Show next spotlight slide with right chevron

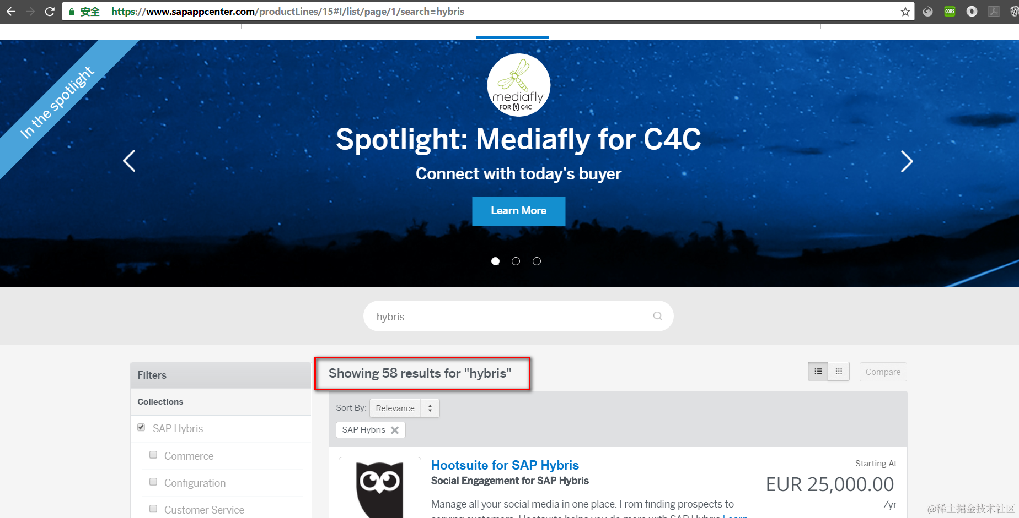pyautogui.click(x=907, y=161)
